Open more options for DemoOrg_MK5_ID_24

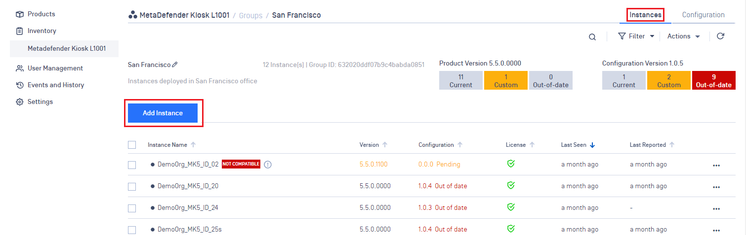click(716, 208)
